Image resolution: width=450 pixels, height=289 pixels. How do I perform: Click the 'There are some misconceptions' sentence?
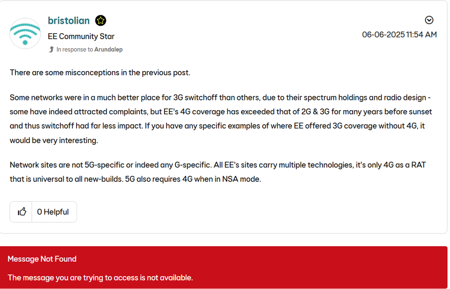point(100,72)
